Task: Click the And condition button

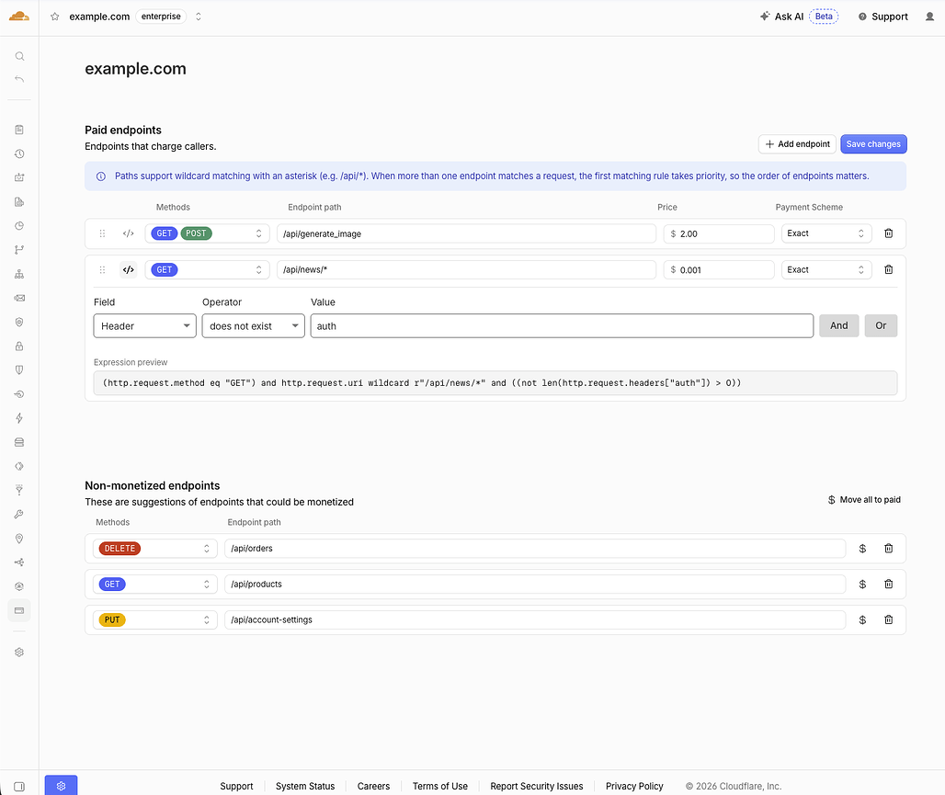Action: pos(838,325)
